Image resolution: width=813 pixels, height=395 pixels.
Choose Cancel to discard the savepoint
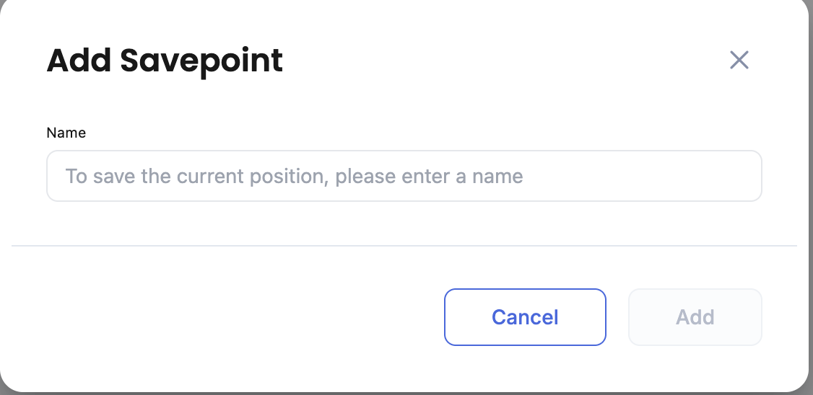(x=525, y=317)
